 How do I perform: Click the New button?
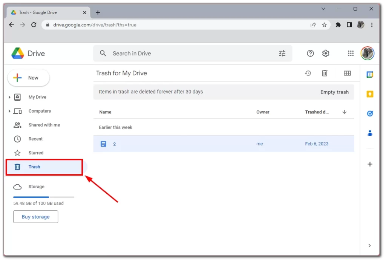coord(29,78)
